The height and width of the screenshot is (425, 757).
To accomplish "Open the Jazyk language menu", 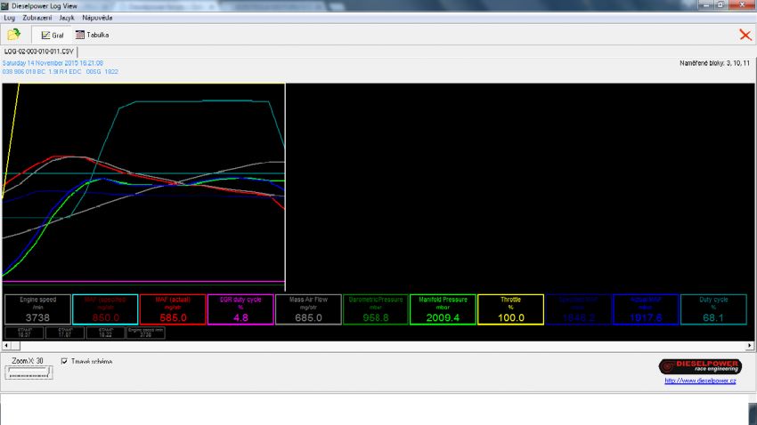I will [67, 18].
